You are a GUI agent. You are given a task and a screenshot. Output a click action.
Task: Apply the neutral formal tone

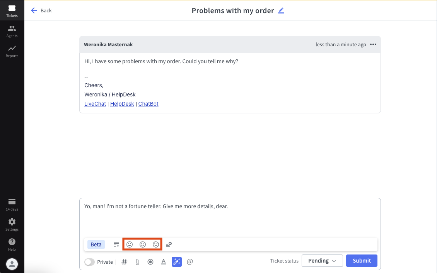point(156,244)
